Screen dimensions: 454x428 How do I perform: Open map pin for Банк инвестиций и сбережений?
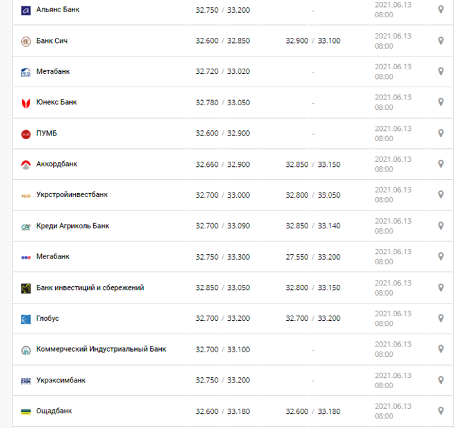pyautogui.click(x=441, y=287)
